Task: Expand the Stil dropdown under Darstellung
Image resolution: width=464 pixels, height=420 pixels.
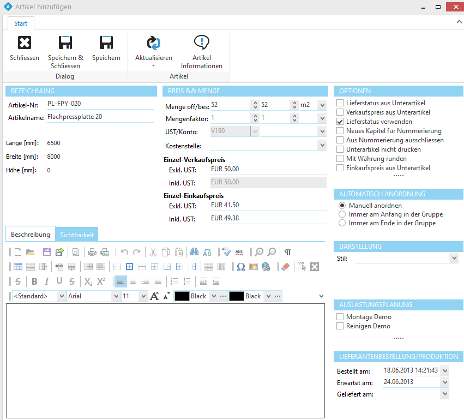Action: click(x=454, y=258)
